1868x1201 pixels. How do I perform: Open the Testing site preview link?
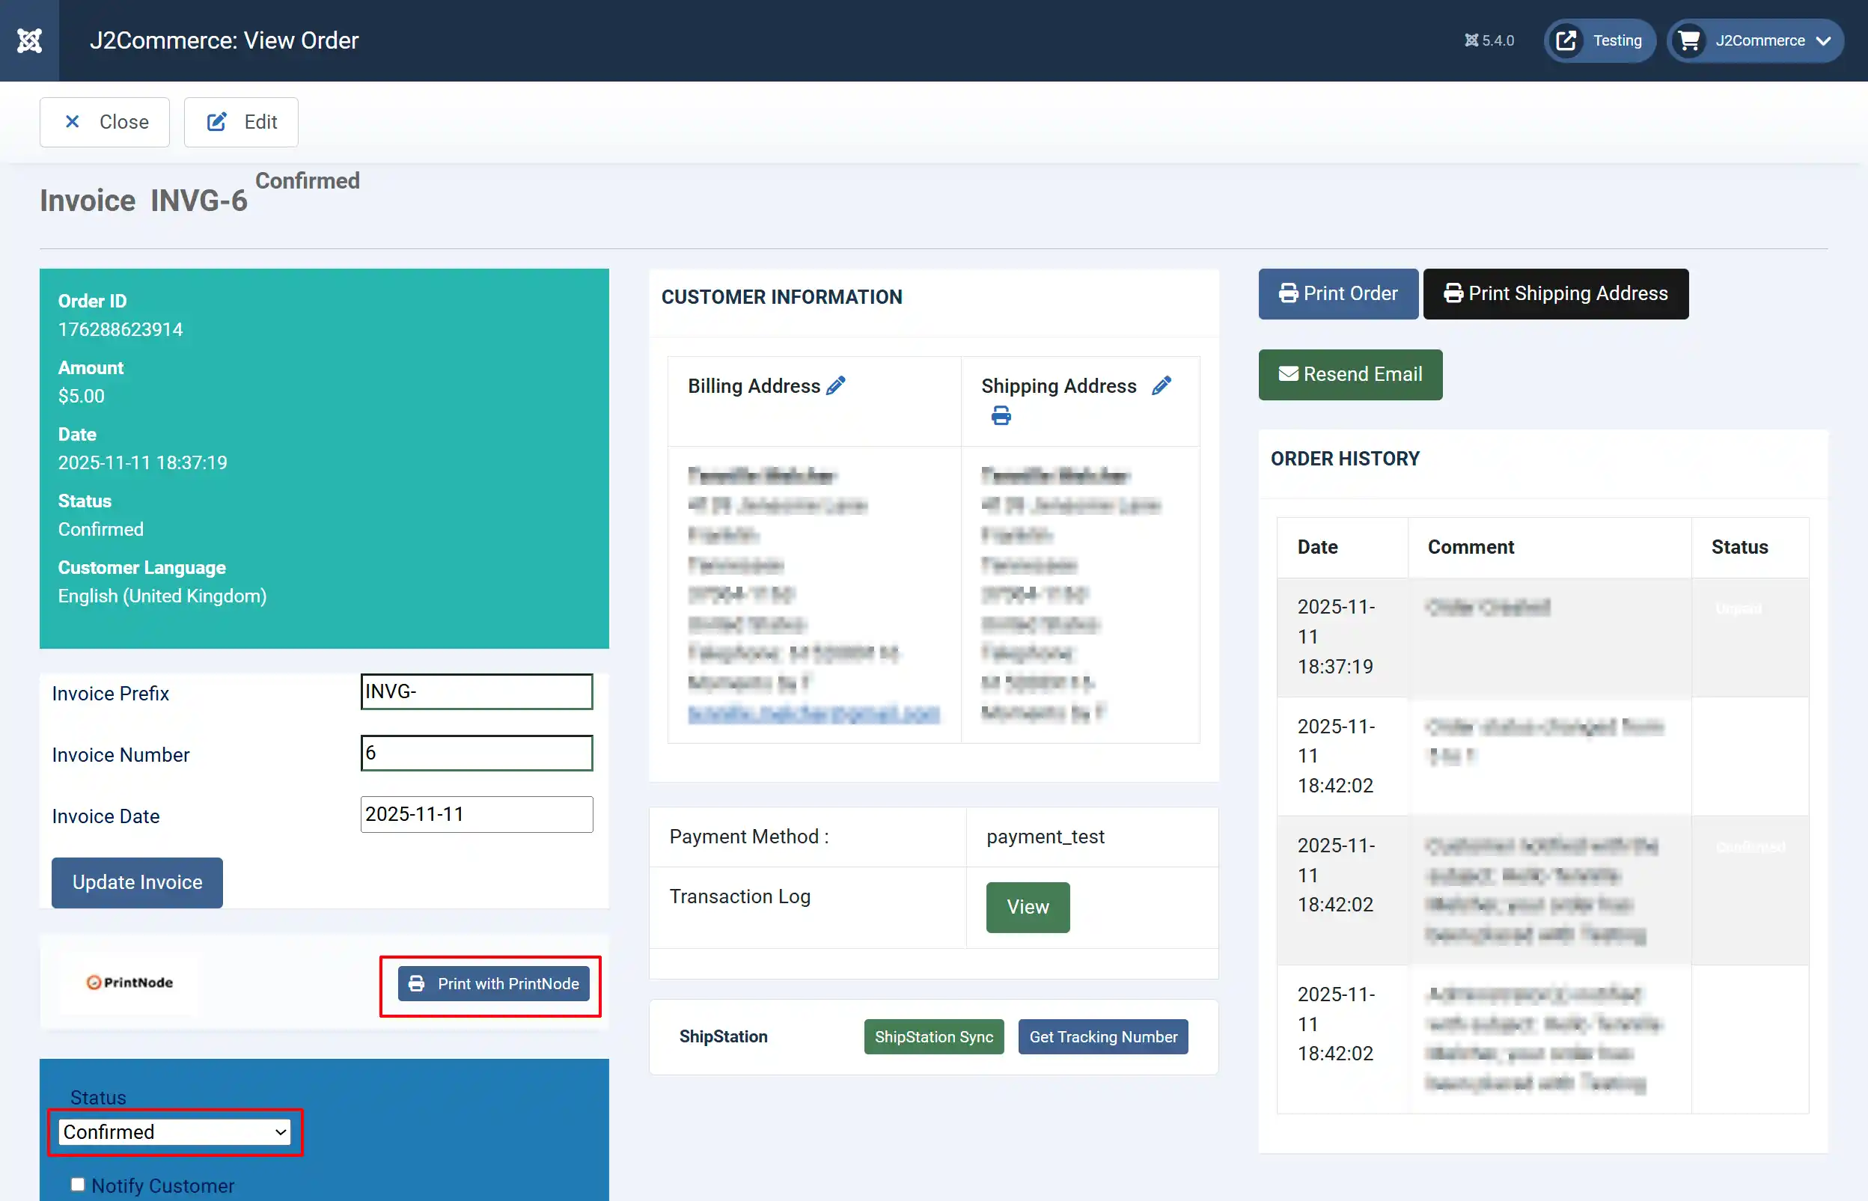pos(1599,40)
